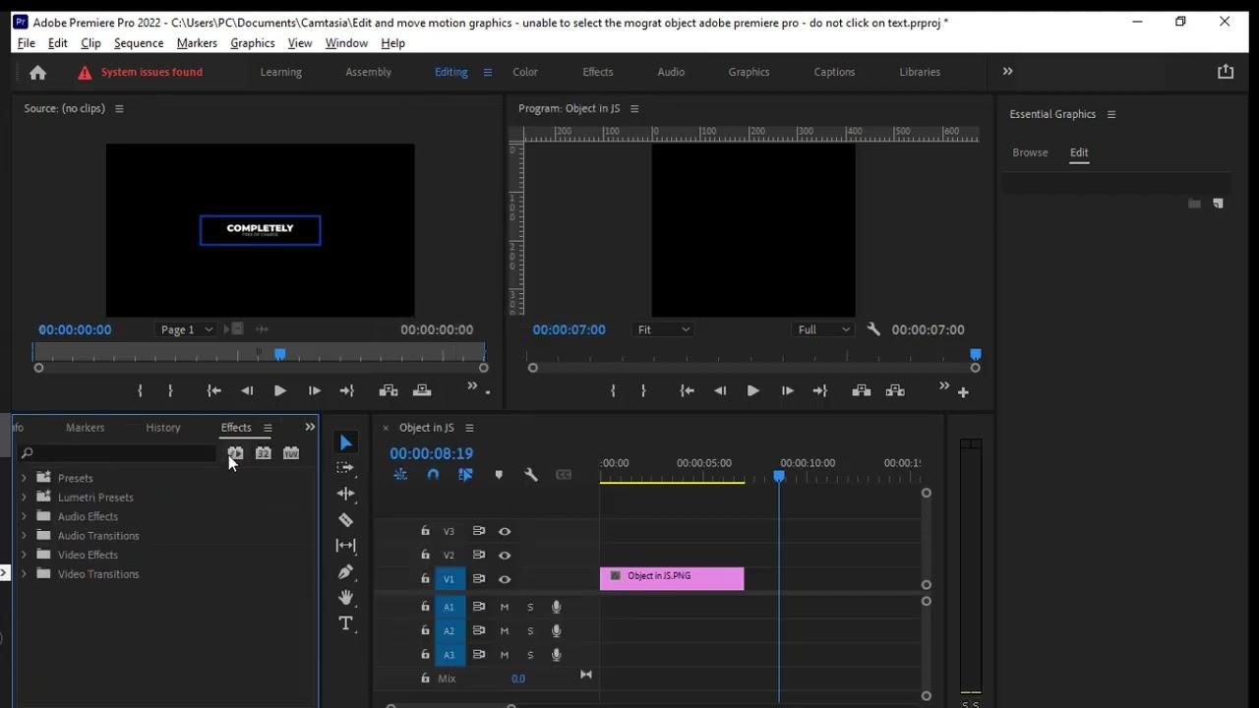Toggle V1 track output eye
The image size is (1259, 708).
505,579
